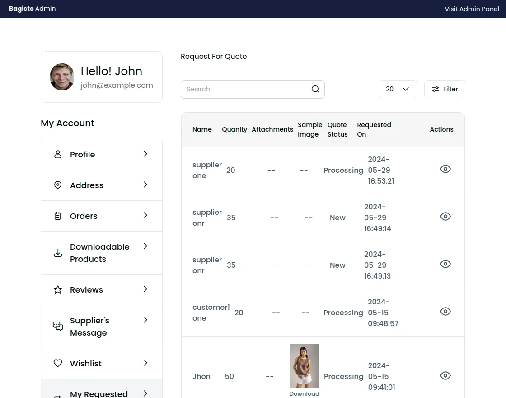This screenshot has height=398, width=506.
Task: Click the Profile person icon
Action: pos(58,154)
